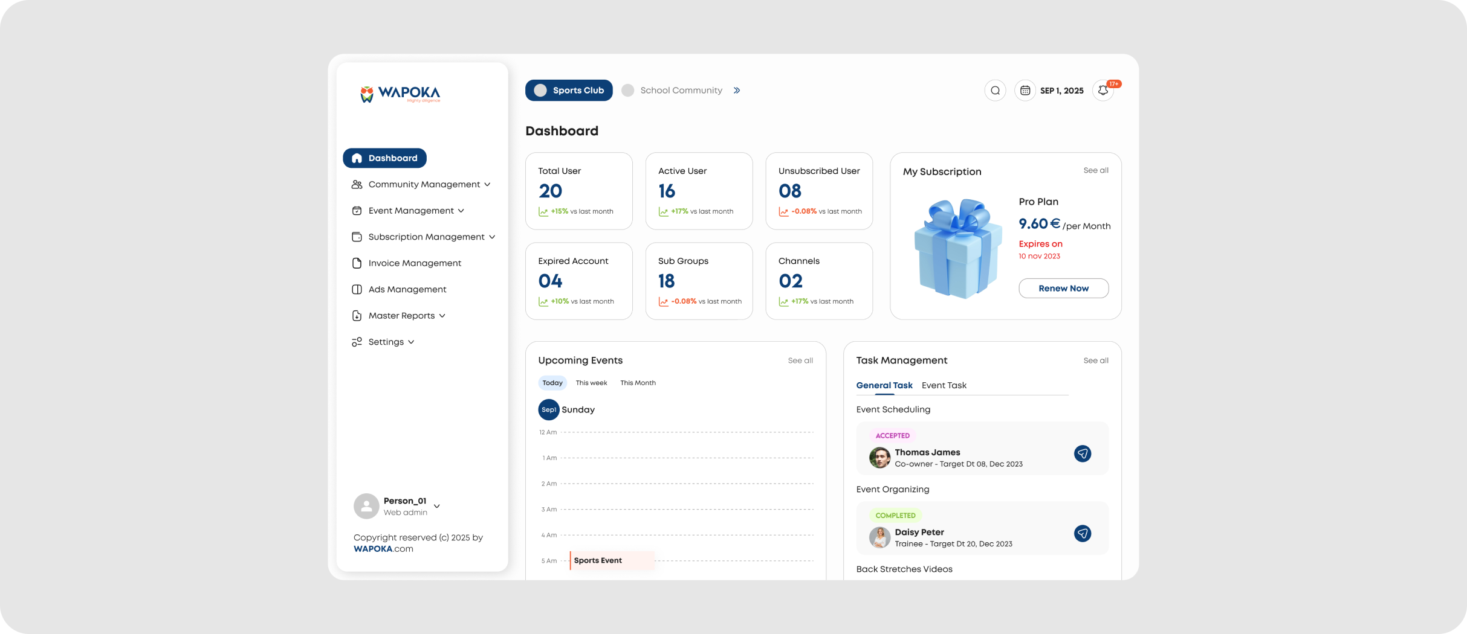The image size is (1467, 634).
Task: Select the This Month events tab
Action: 637,383
